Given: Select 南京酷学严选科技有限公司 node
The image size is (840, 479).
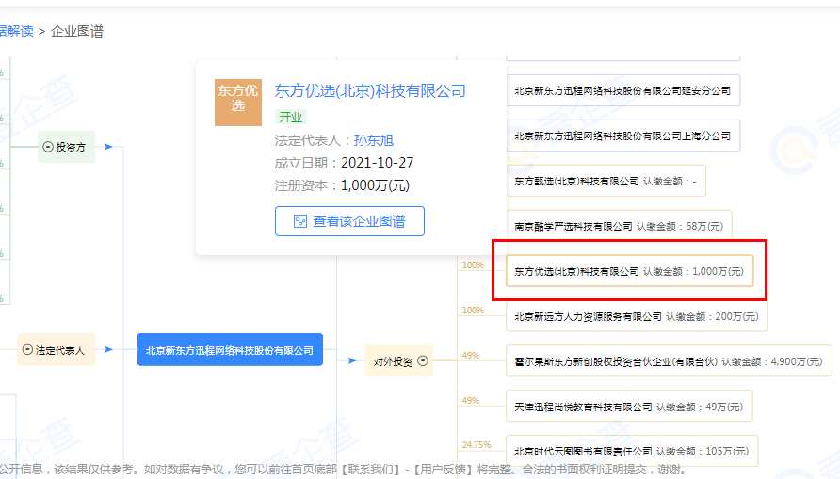Looking at the screenshot, I should (x=619, y=227).
